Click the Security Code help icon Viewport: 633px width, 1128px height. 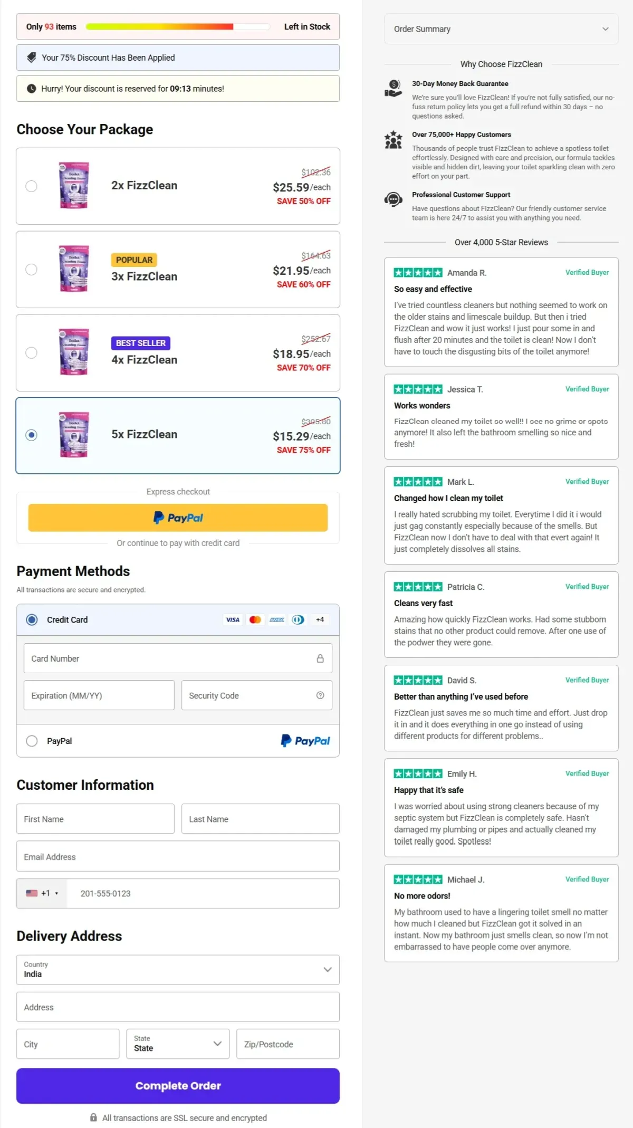320,695
